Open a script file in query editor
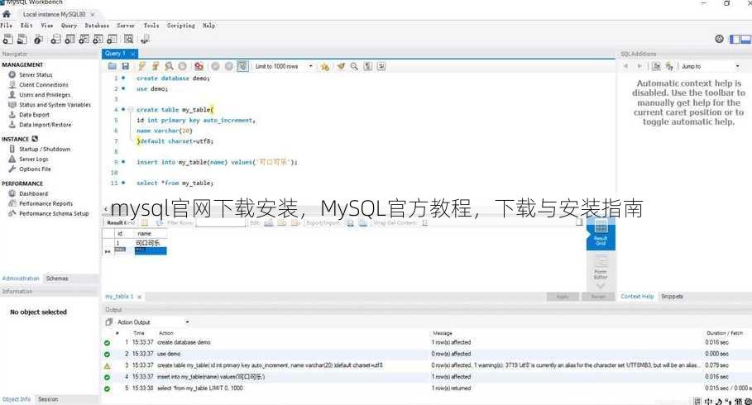This screenshot has height=405, width=752. pos(113,66)
